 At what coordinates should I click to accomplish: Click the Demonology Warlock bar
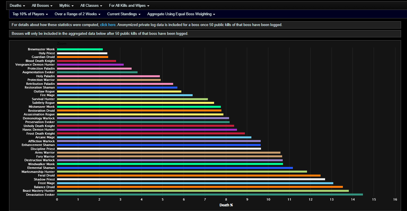(143, 118)
